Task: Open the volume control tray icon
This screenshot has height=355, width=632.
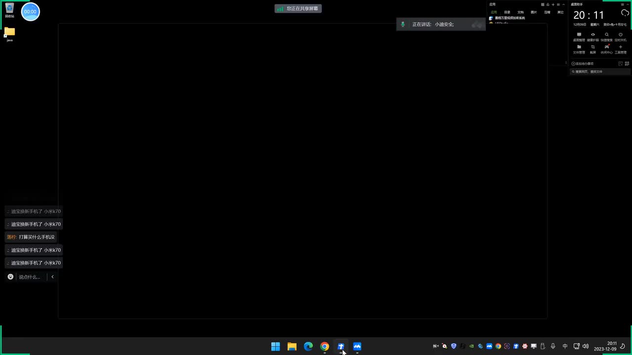Action: tap(586, 346)
